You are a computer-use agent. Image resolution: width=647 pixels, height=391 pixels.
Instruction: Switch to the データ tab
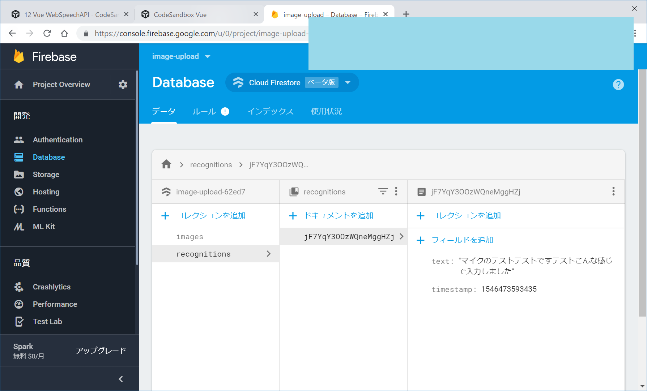point(164,111)
